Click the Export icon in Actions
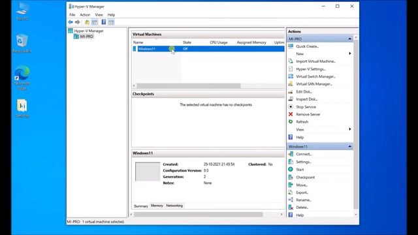This screenshot has height=235, width=418. click(291, 193)
